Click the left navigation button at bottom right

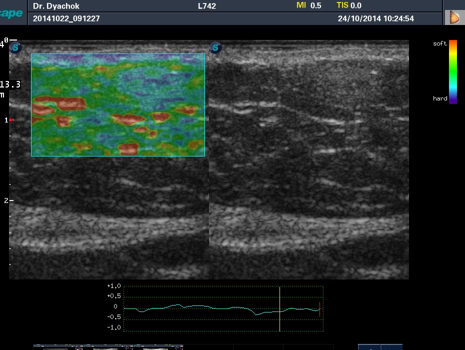(369, 347)
